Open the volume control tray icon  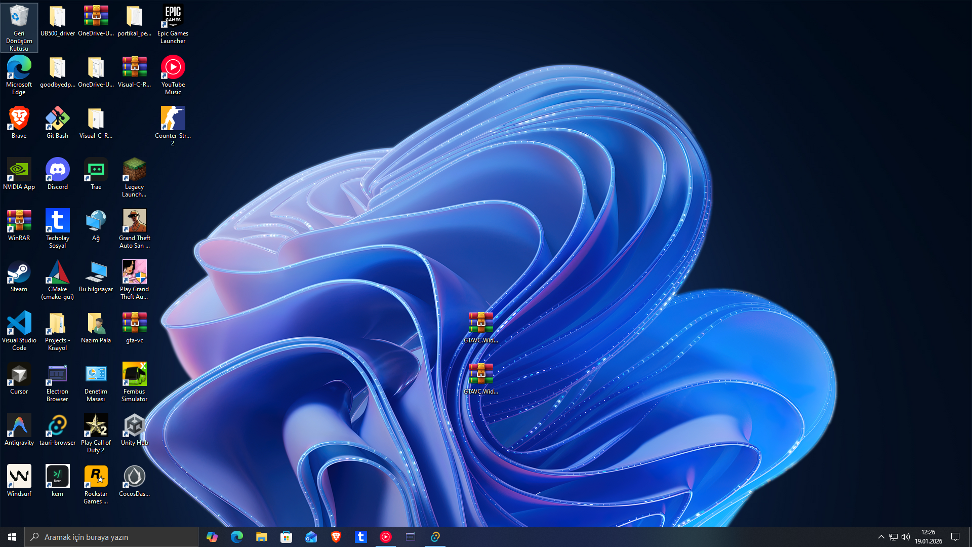point(906,537)
